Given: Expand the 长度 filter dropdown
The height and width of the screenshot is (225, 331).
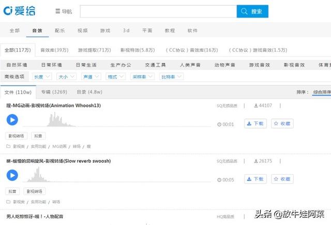Looking at the screenshot, I should pyautogui.click(x=42, y=77).
